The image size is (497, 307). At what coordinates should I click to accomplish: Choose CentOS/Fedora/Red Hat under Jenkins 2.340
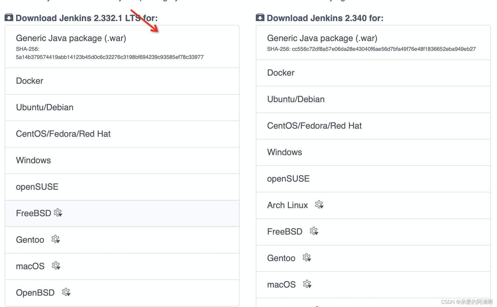(373, 126)
